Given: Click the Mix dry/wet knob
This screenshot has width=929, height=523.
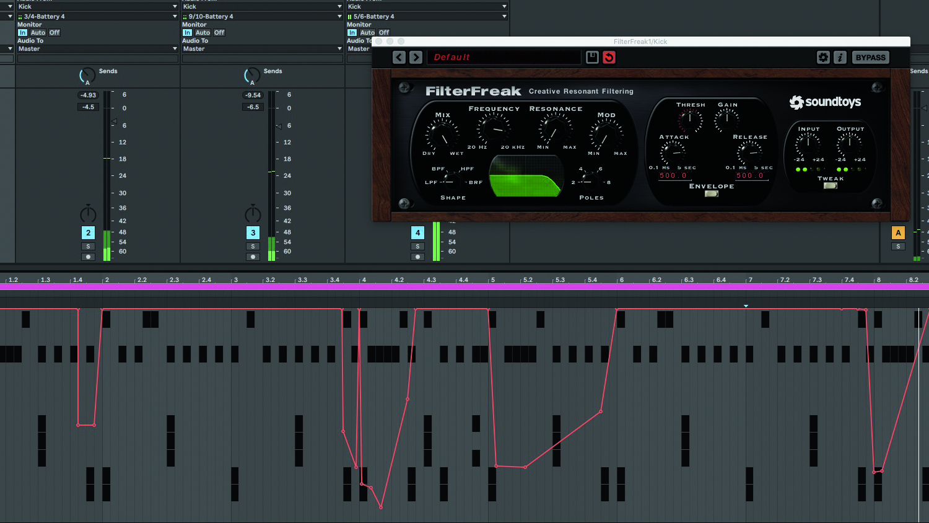Looking at the screenshot, I should click(x=442, y=134).
